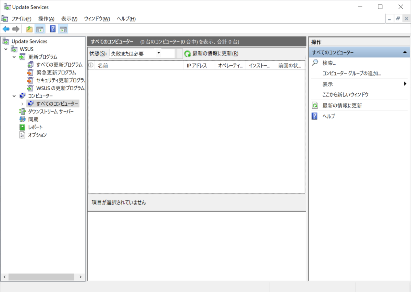Click the Update Services title bar app icon
This screenshot has height=292, width=411.
click(7, 7)
